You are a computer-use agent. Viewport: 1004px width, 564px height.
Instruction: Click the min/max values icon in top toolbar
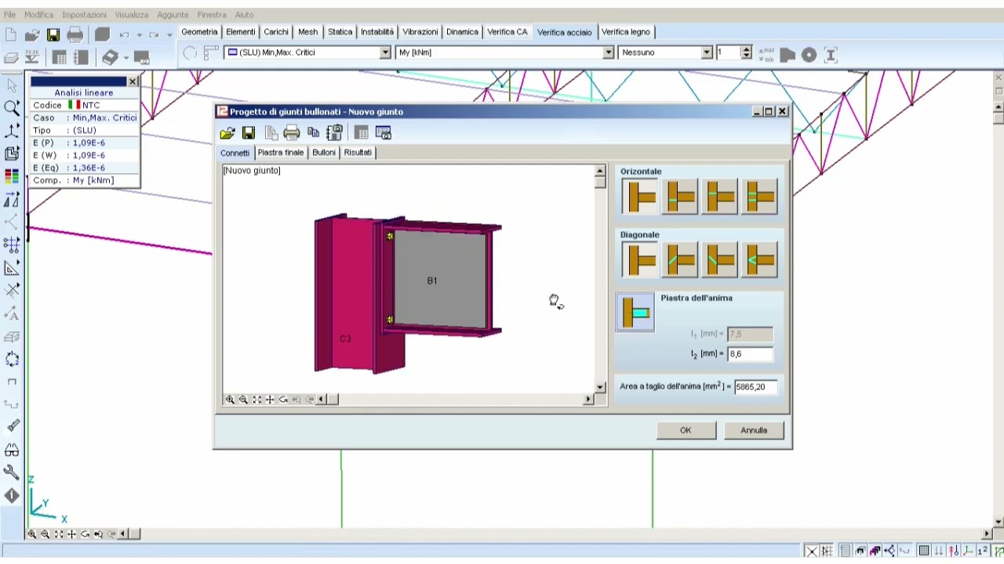click(x=767, y=54)
